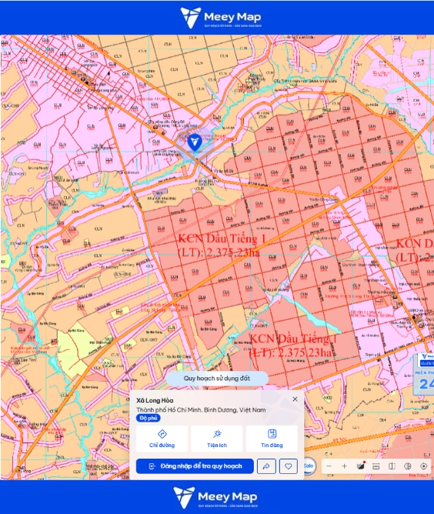
Task: Close the Xã Long Hòa info card
Action: (x=295, y=399)
